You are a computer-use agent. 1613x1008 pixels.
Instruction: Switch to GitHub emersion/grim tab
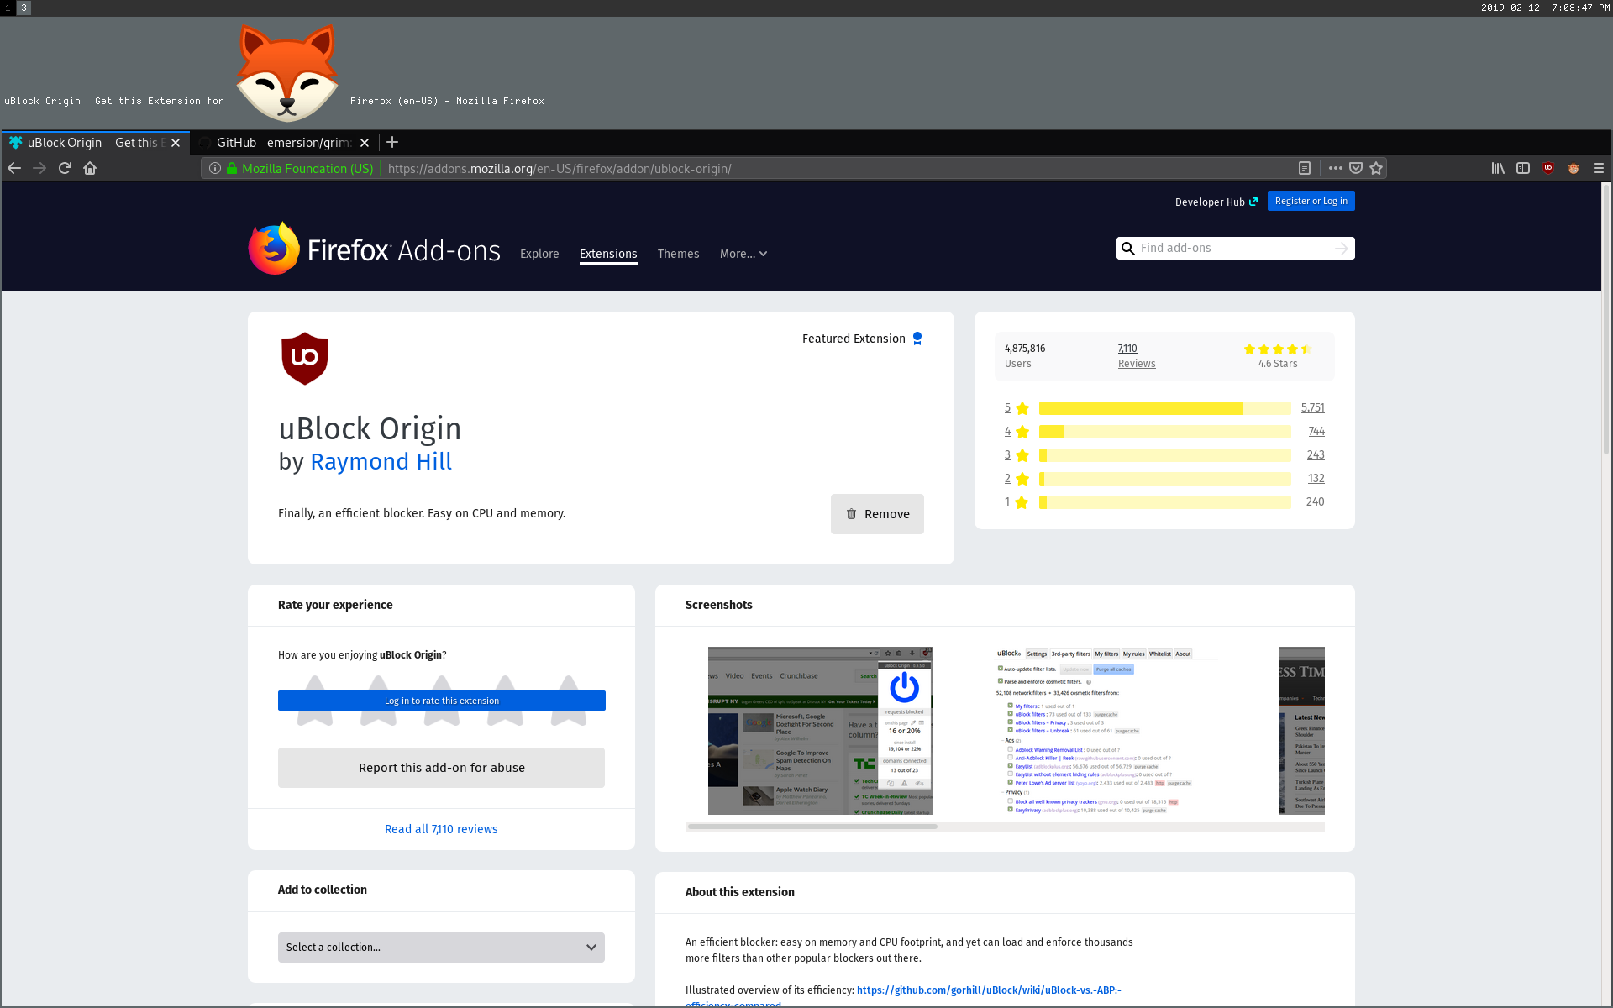point(283,143)
